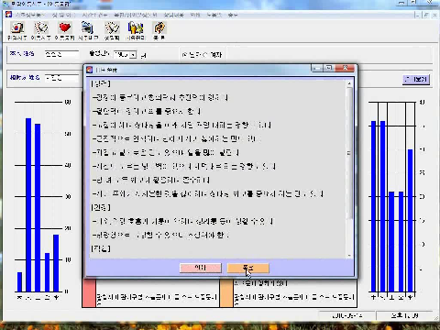This screenshot has width=440, height=330.
Task: Open the blue and yellow people icon
Action: pos(136,28)
